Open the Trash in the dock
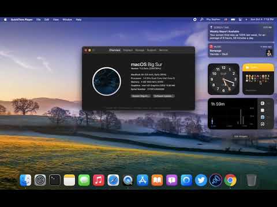 click(251, 180)
